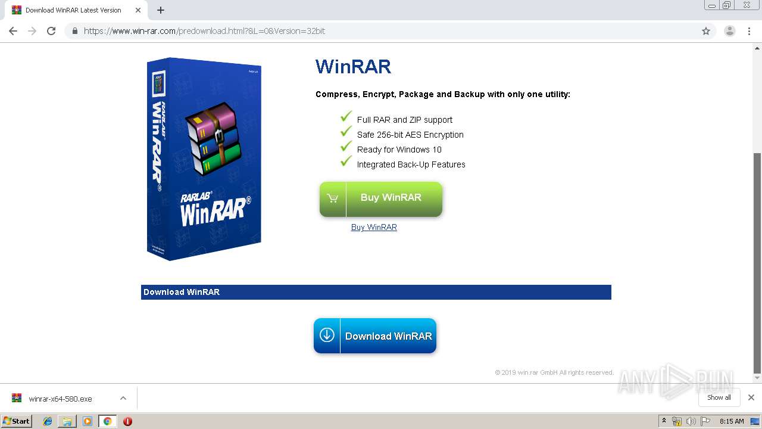
Task: Expand options for winrar-x64-580.exe download
Action: pyautogui.click(x=123, y=398)
